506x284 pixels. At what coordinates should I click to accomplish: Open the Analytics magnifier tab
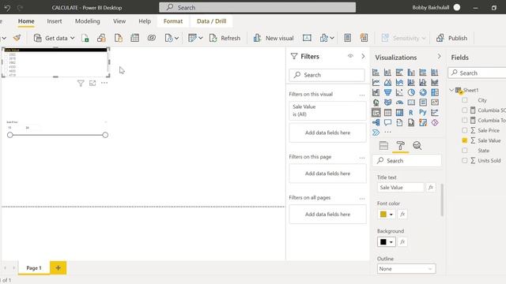[x=417, y=145]
